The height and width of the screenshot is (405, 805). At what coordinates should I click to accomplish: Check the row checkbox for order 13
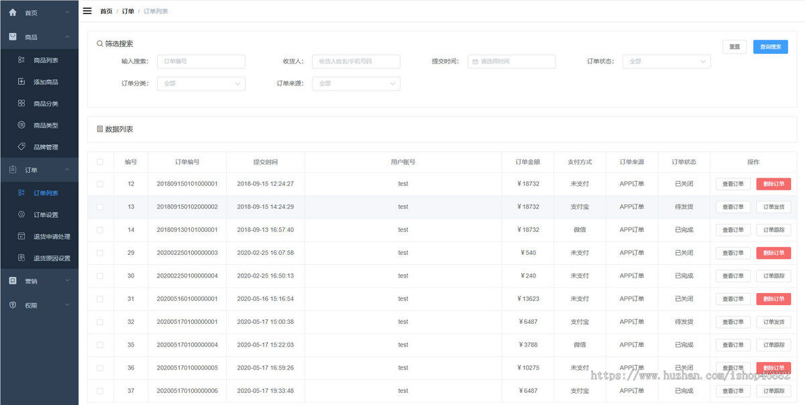(100, 207)
